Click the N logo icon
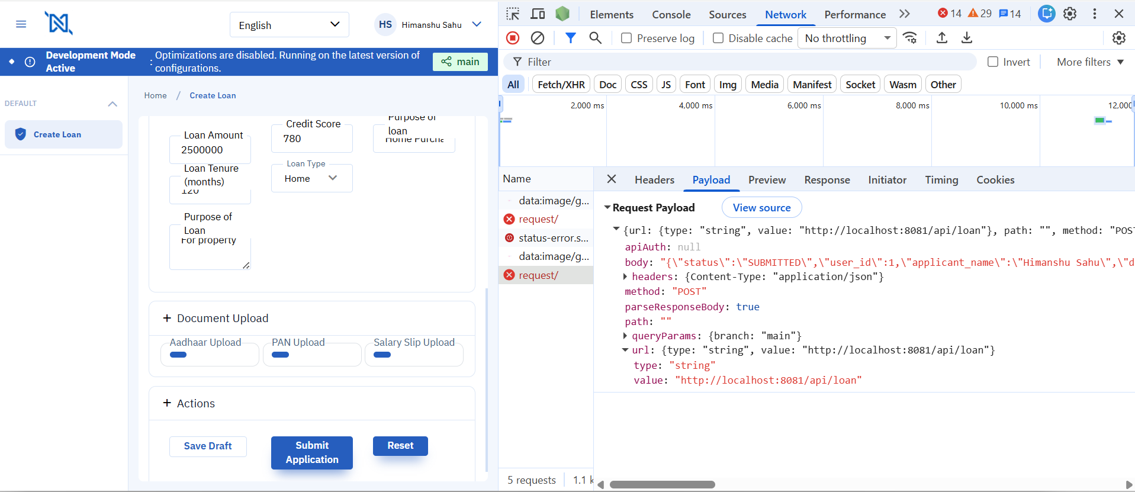 point(59,24)
